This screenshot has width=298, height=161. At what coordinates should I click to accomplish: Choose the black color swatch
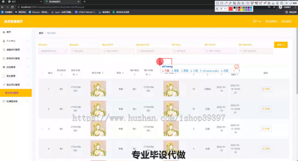[x=234, y=8]
